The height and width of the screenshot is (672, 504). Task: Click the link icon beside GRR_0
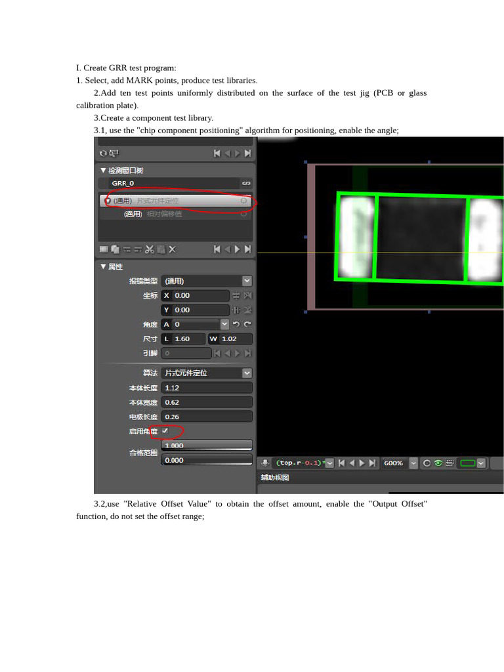246,184
